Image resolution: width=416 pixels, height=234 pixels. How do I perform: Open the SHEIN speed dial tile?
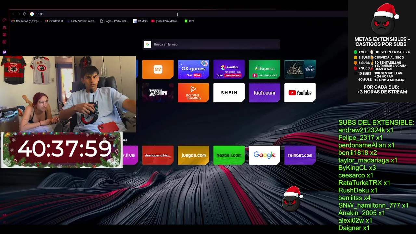[229, 93]
